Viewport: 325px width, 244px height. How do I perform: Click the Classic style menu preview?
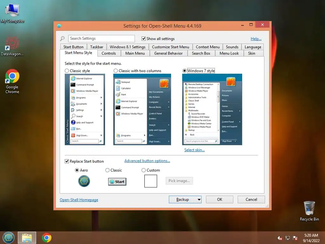pos(85,109)
